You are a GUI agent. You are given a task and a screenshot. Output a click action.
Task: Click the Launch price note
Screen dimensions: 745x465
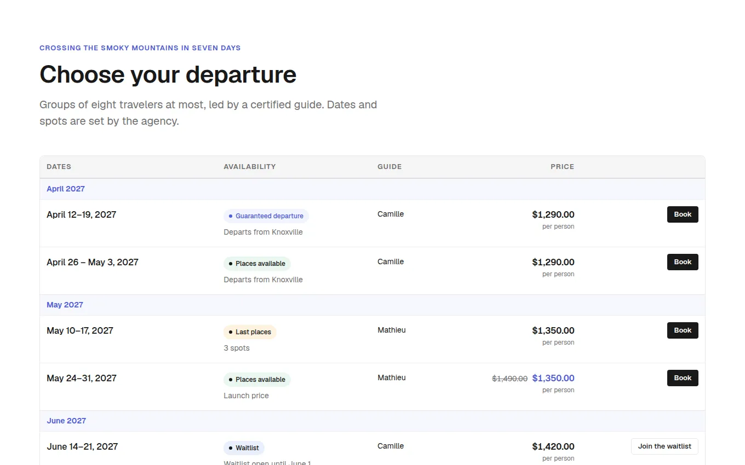point(246,396)
